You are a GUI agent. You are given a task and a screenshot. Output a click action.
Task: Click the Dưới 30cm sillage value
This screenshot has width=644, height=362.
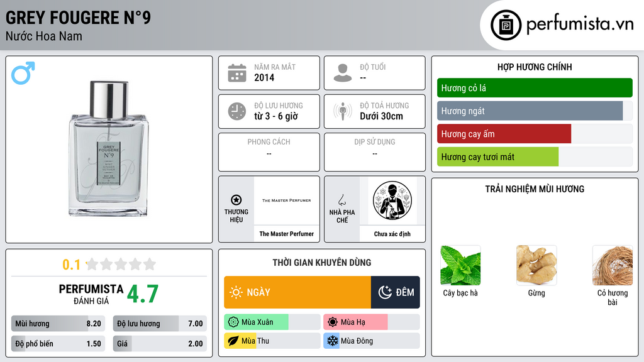(x=382, y=116)
